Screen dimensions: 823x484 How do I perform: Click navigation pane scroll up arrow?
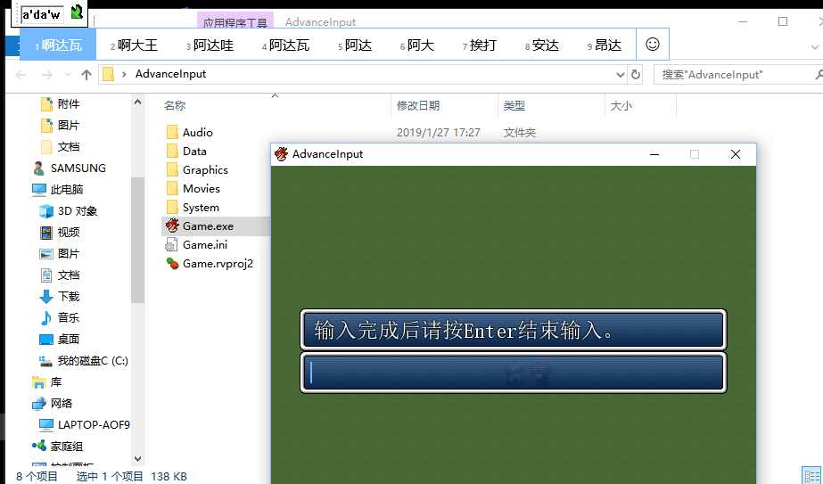click(137, 102)
